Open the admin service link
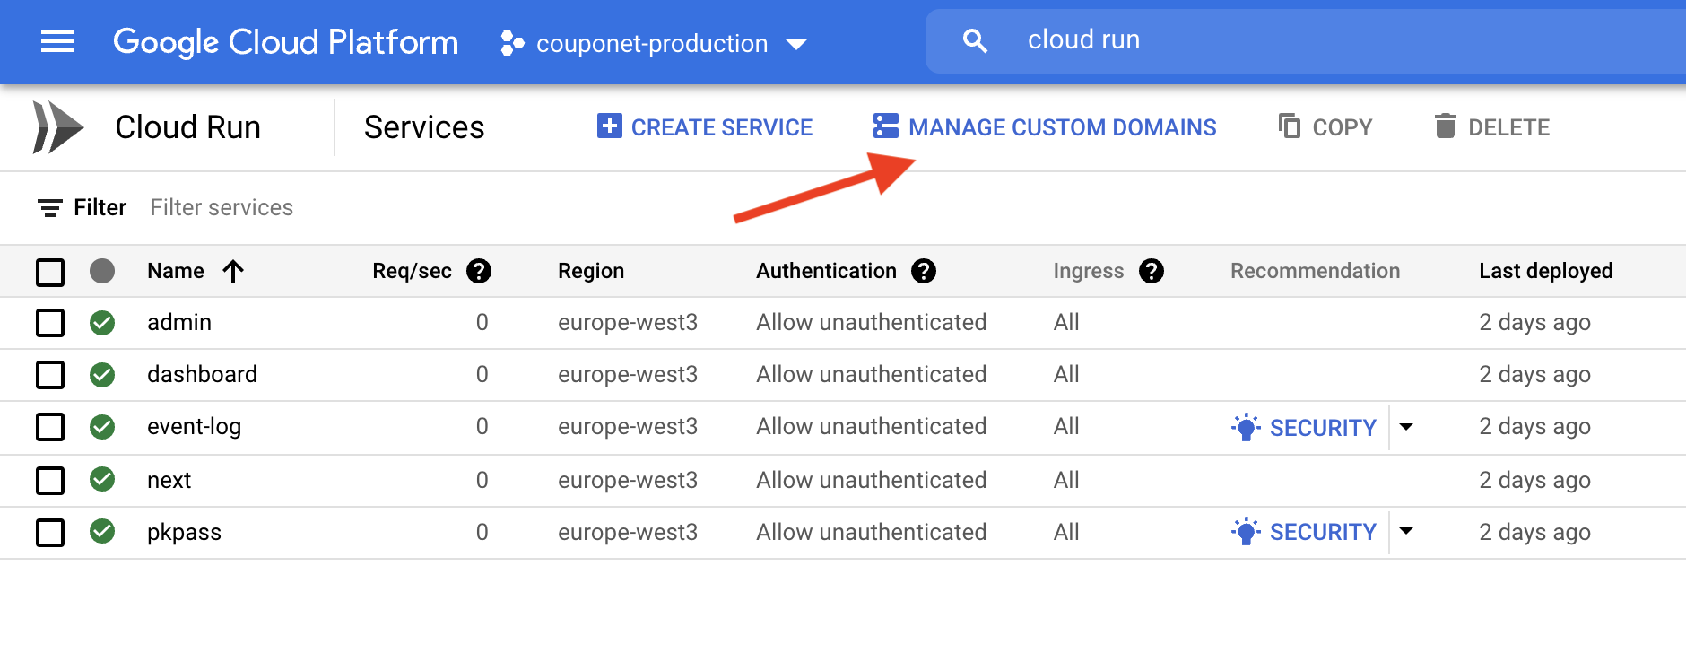This screenshot has height=653, width=1686. point(179,322)
